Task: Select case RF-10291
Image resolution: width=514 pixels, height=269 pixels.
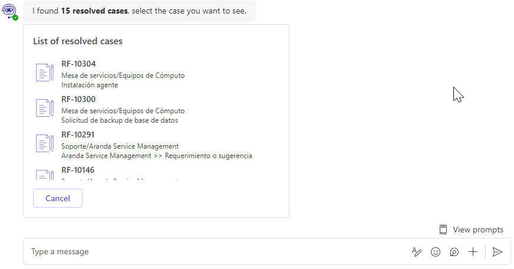Action: (x=78, y=135)
